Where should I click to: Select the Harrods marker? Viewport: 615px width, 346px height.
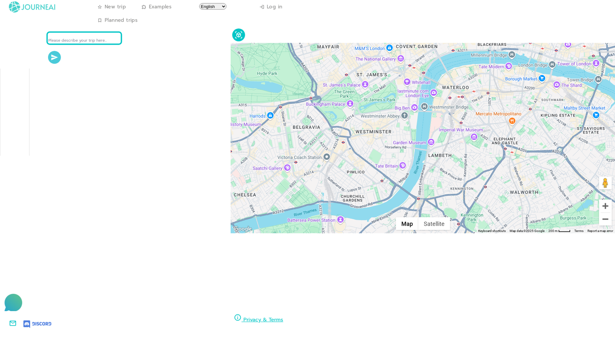point(270,115)
